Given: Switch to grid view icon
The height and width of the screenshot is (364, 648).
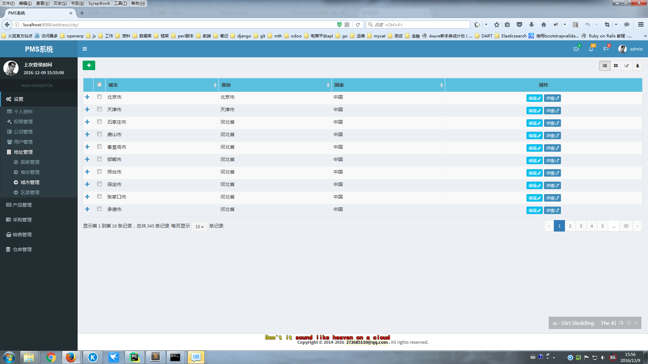Looking at the screenshot, I should [616, 66].
